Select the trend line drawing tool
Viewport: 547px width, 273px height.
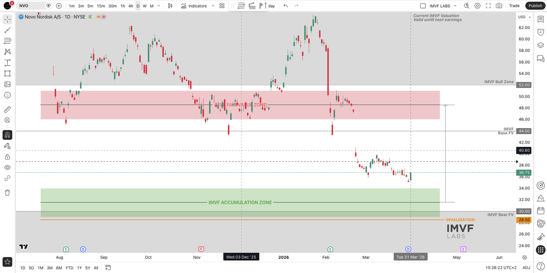pyautogui.click(x=7, y=31)
